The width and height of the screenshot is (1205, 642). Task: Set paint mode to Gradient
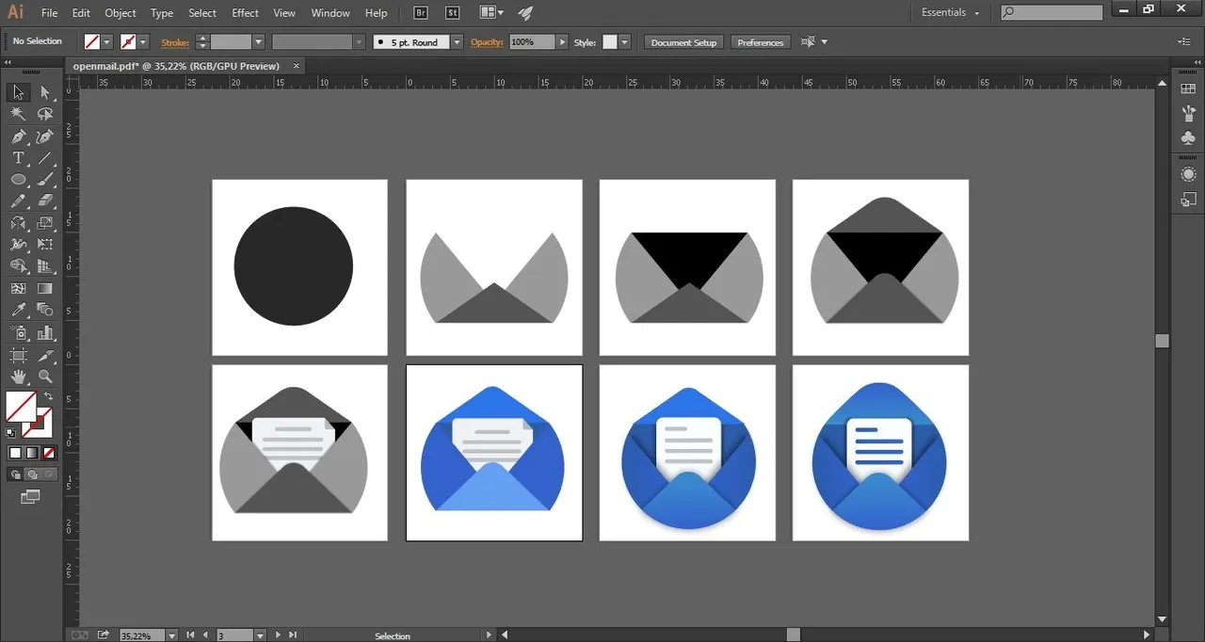click(31, 453)
